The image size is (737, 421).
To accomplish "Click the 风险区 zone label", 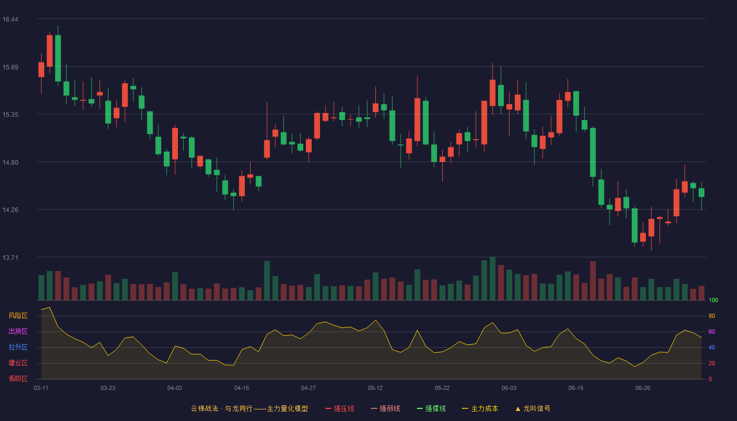I will tap(18, 316).
